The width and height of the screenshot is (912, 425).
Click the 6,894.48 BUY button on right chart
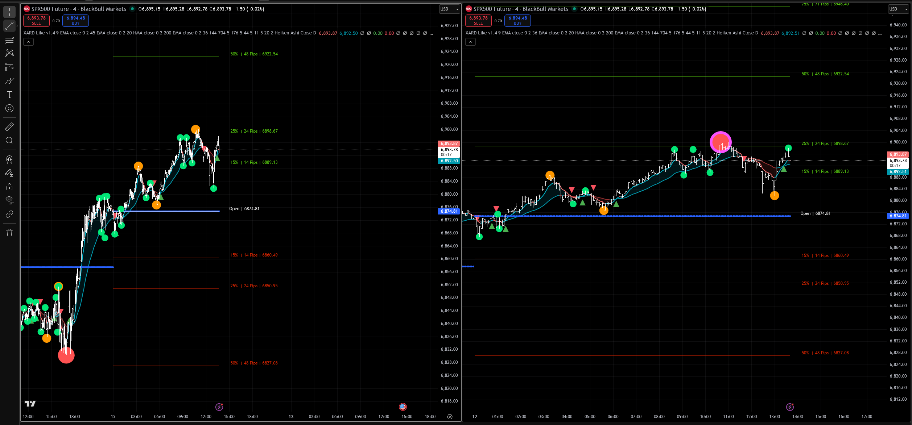pyautogui.click(x=517, y=20)
